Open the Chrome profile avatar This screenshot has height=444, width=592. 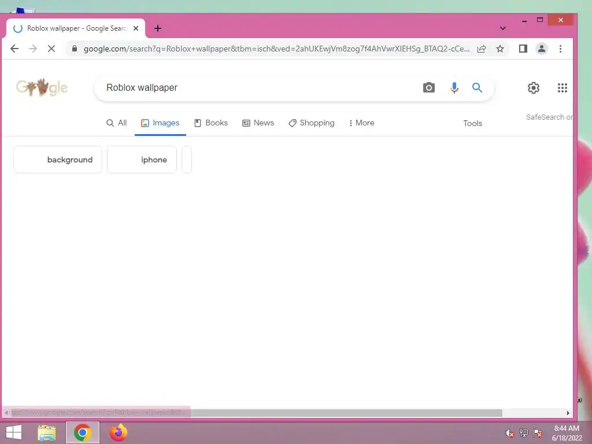pyautogui.click(x=541, y=49)
